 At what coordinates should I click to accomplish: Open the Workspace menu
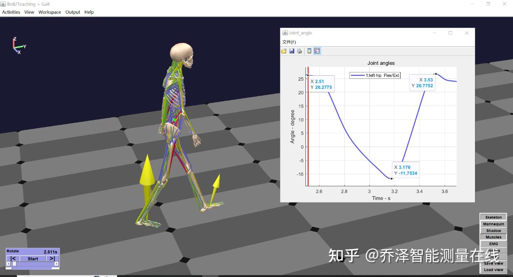click(49, 12)
